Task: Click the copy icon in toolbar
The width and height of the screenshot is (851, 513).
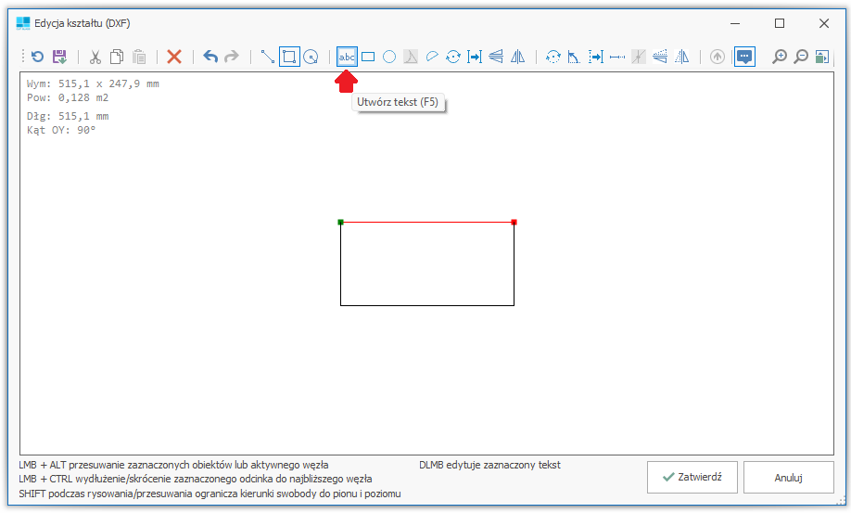Action: point(117,57)
